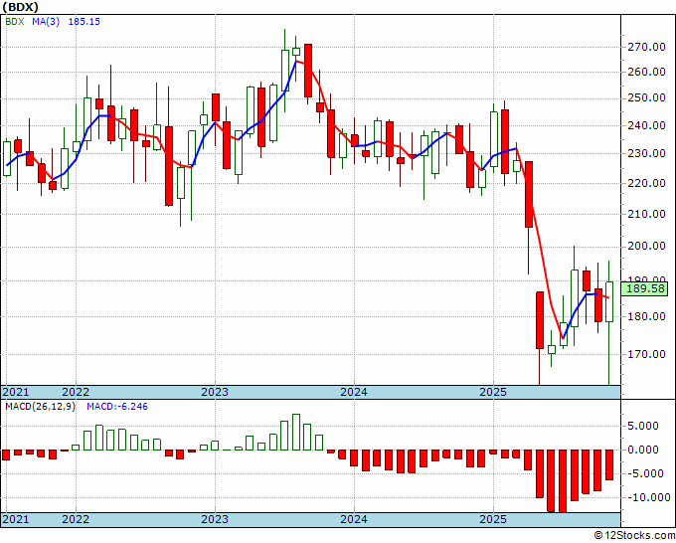
Task: Click the 210.00 price axis label
Action: point(647,214)
